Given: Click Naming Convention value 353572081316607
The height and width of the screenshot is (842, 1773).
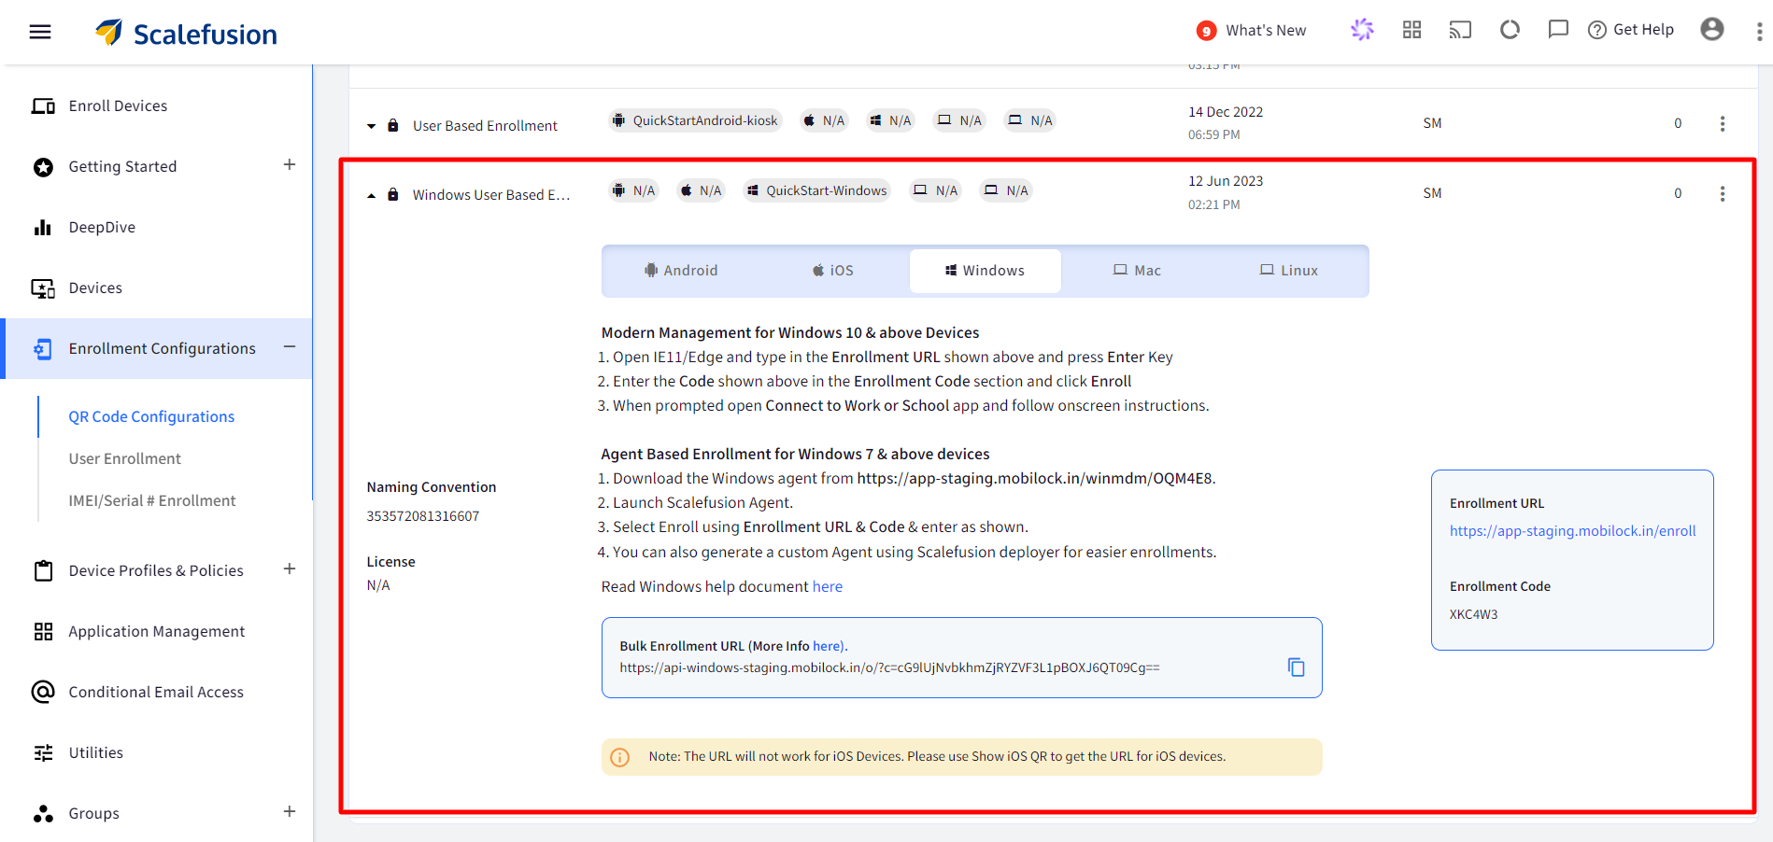Looking at the screenshot, I should pyautogui.click(x=423, y=516).
